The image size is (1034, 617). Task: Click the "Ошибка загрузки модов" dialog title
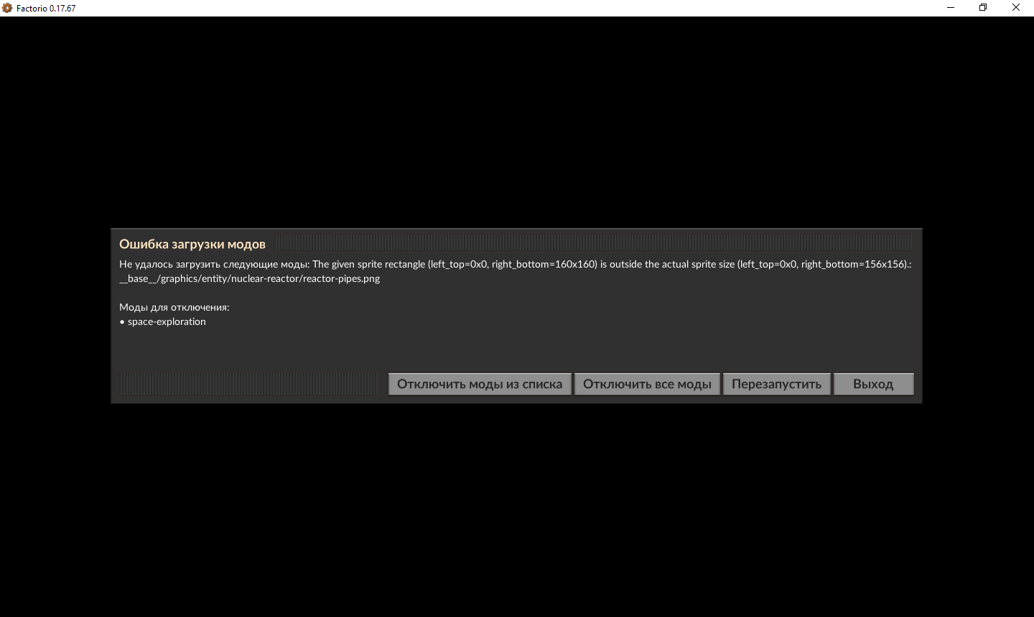(192, 244)
